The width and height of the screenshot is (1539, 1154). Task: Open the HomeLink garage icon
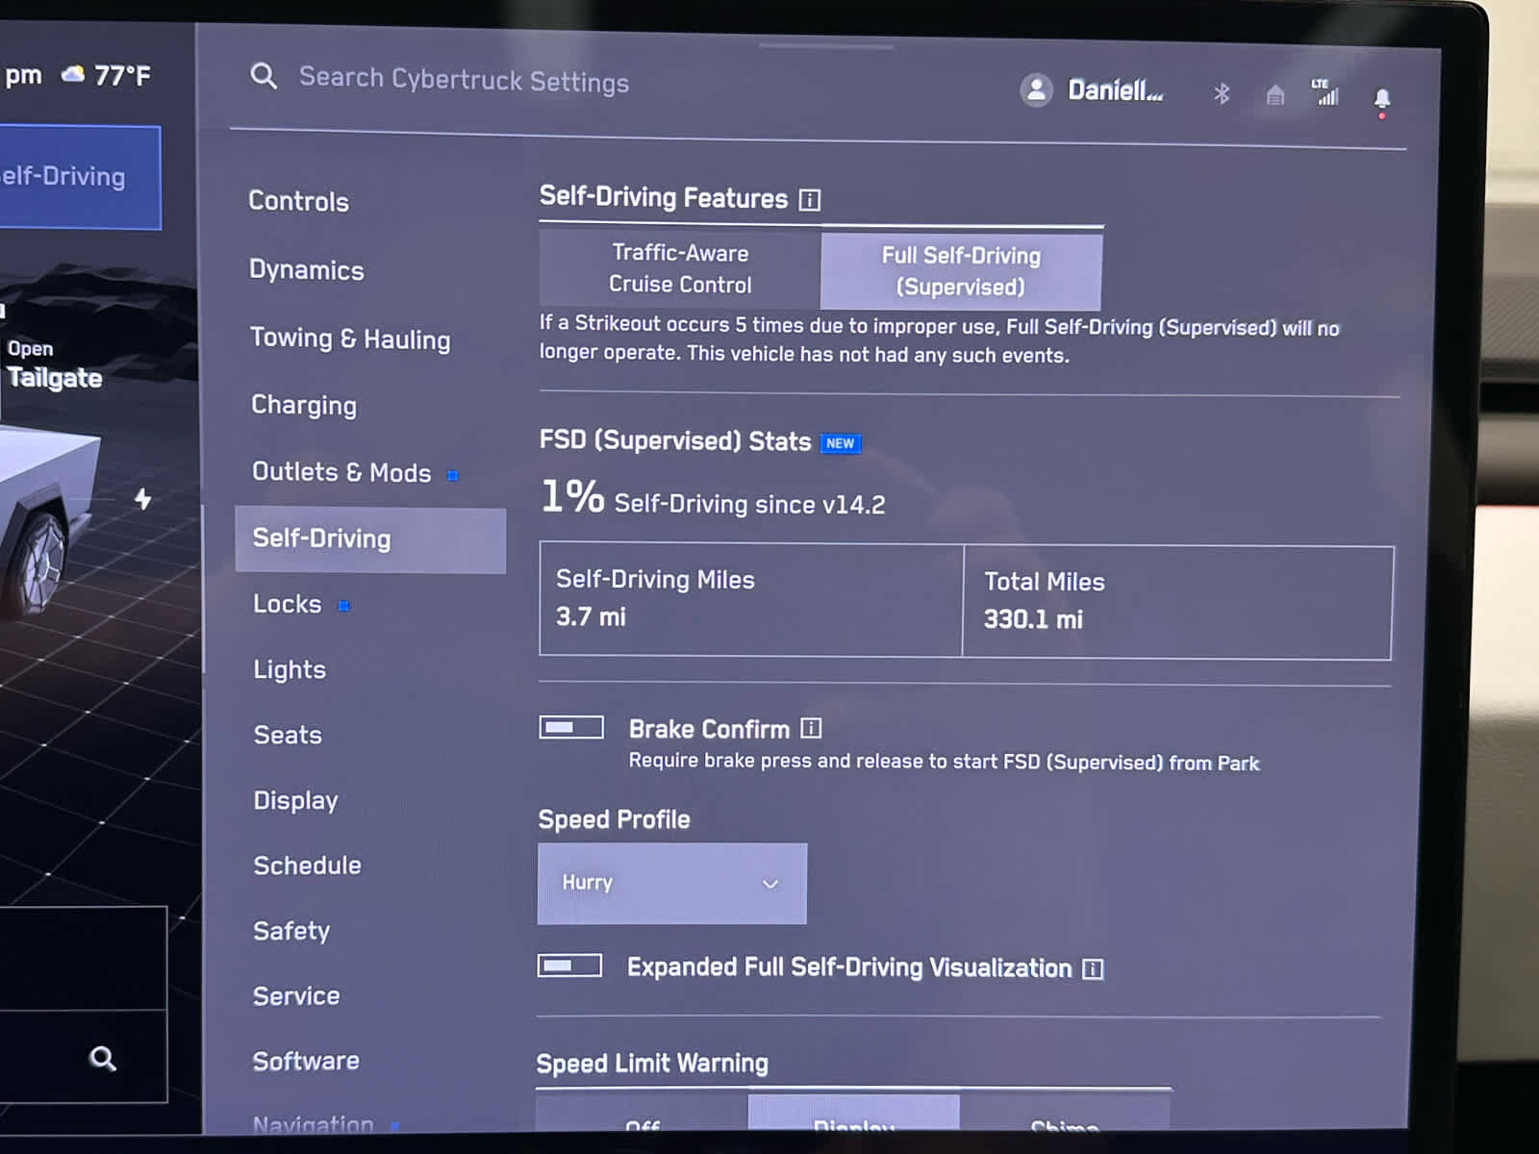click(x=1274, y=94)
